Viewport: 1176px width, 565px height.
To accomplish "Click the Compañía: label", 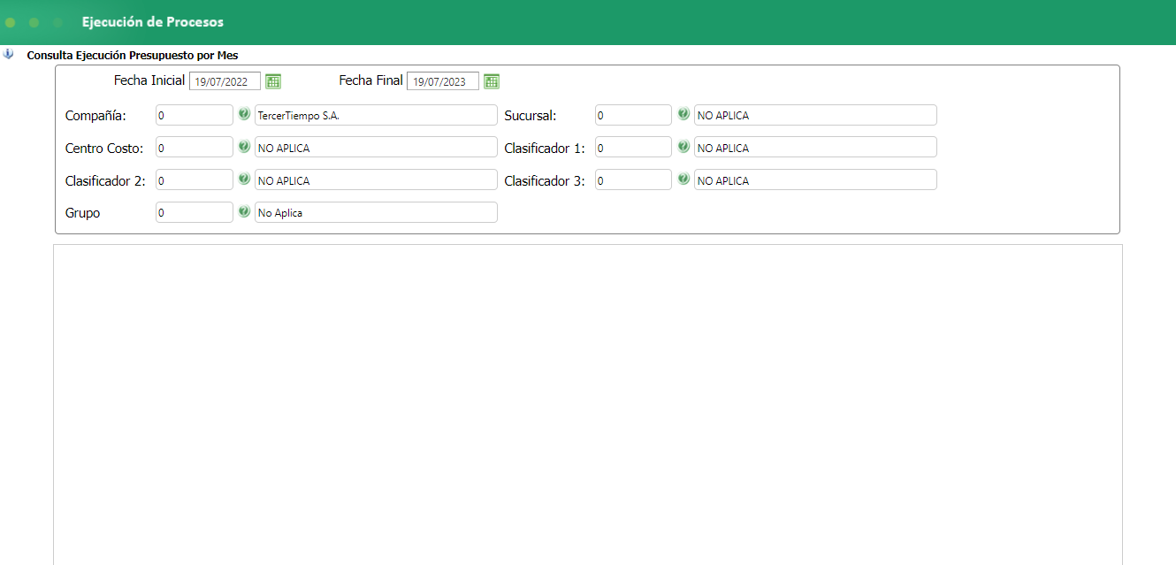I will tap(96, 116).
